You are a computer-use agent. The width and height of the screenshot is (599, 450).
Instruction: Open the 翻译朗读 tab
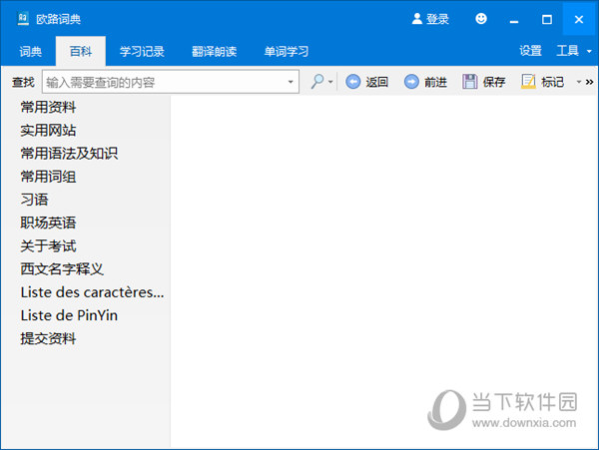(214, 51)
